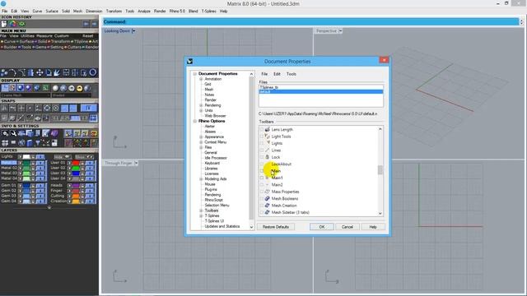The image size is (527, 296).
Task: Select Keyboard in Rhino Options tree
Action: 212,163
